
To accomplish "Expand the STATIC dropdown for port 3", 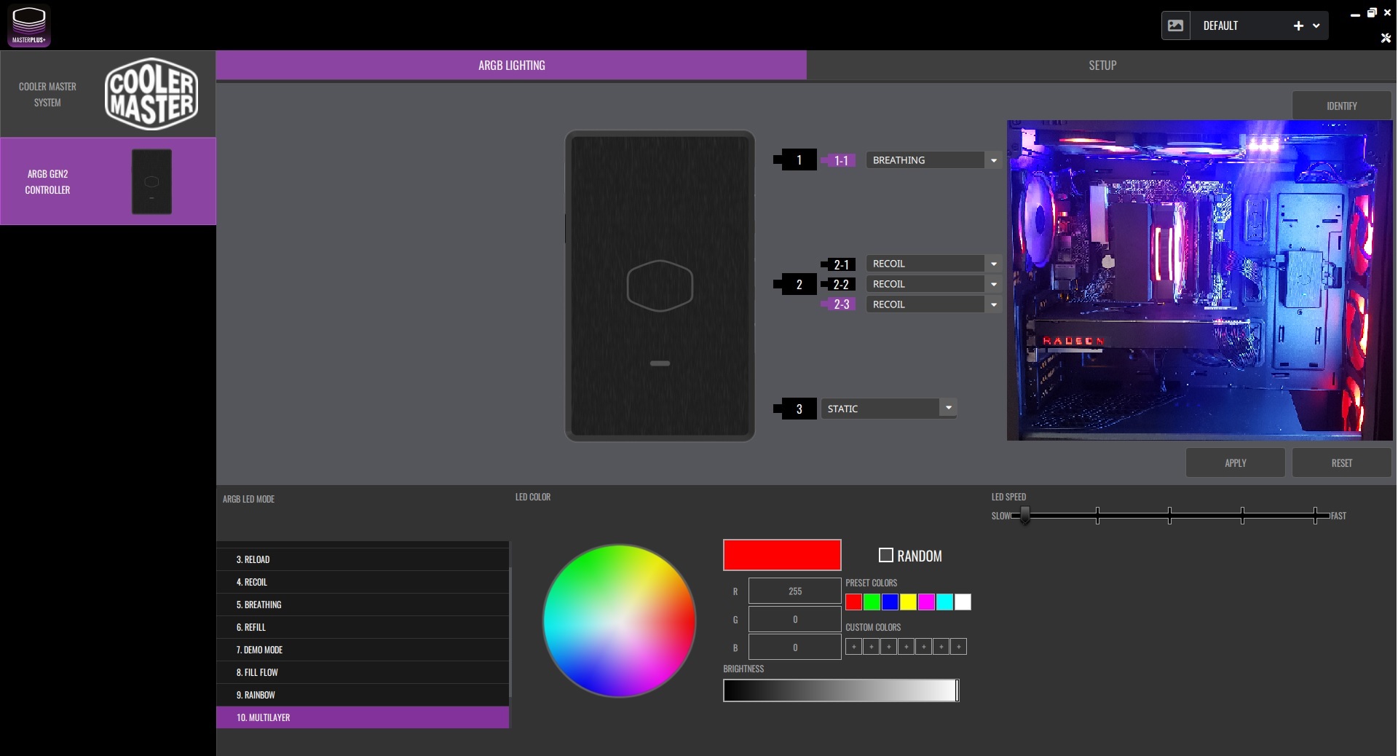I will 948,408.
